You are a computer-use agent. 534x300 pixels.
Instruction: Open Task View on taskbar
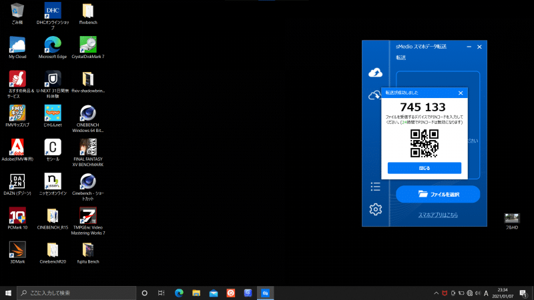[x=162, y=293]
